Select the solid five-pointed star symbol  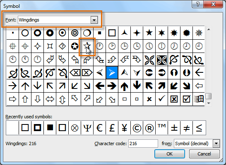point(149,33)
